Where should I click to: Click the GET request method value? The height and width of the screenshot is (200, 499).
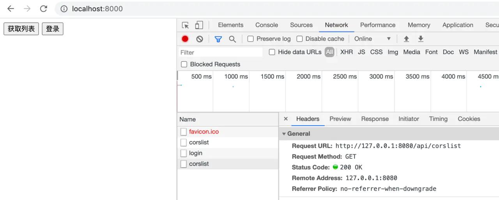pos(351,157)
